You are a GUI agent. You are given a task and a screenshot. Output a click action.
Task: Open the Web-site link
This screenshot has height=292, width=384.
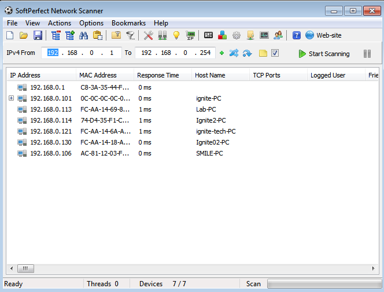click(323, 35)
